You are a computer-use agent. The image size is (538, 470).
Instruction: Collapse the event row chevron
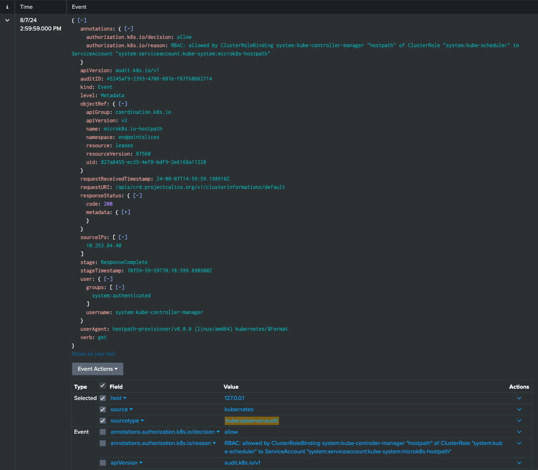point(7,20)
